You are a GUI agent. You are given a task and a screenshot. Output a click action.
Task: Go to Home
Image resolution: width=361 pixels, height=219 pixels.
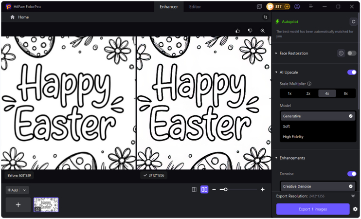(x=23, y=17)
